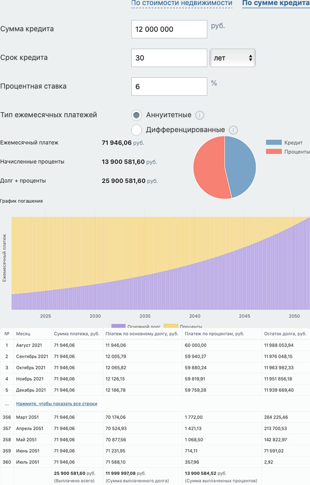Click the red Проценты legend swatch beside the pie chart
The height and width of the screenshot is (485, 310).
[274, 152]
